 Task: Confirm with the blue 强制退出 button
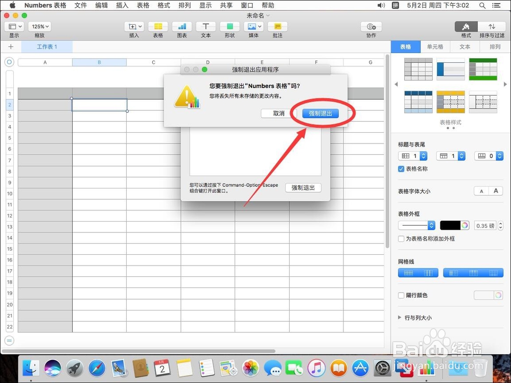tap(320, 113)
